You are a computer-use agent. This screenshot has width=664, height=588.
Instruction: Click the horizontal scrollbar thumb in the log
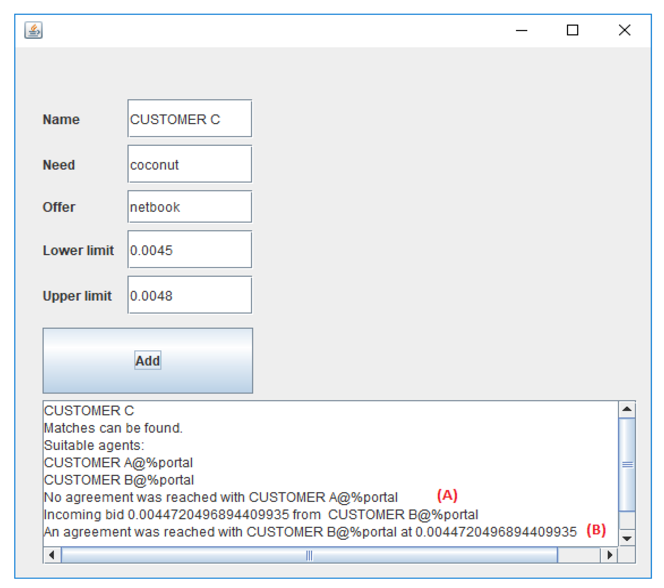[x=309, y=555]
